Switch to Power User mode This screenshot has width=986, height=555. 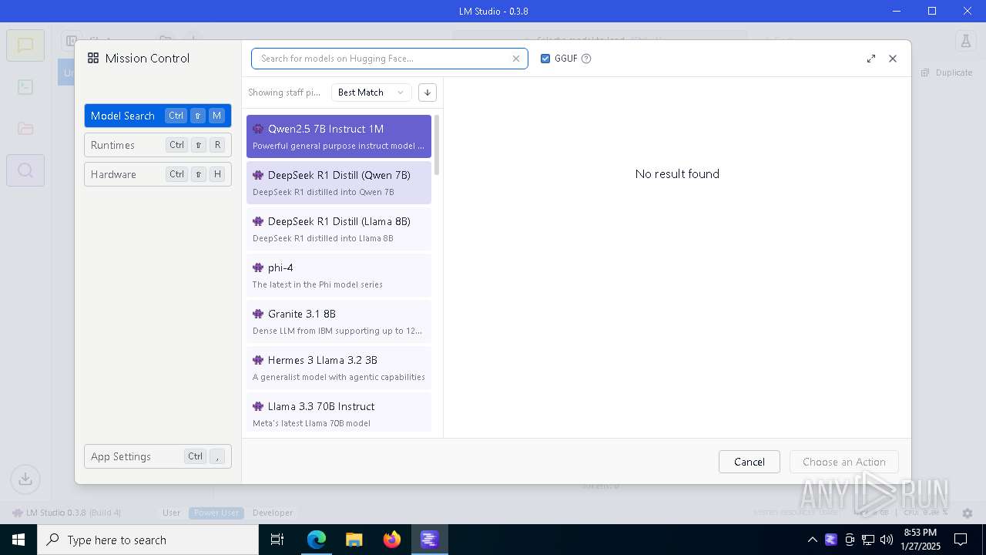click(x=216, y=513)
